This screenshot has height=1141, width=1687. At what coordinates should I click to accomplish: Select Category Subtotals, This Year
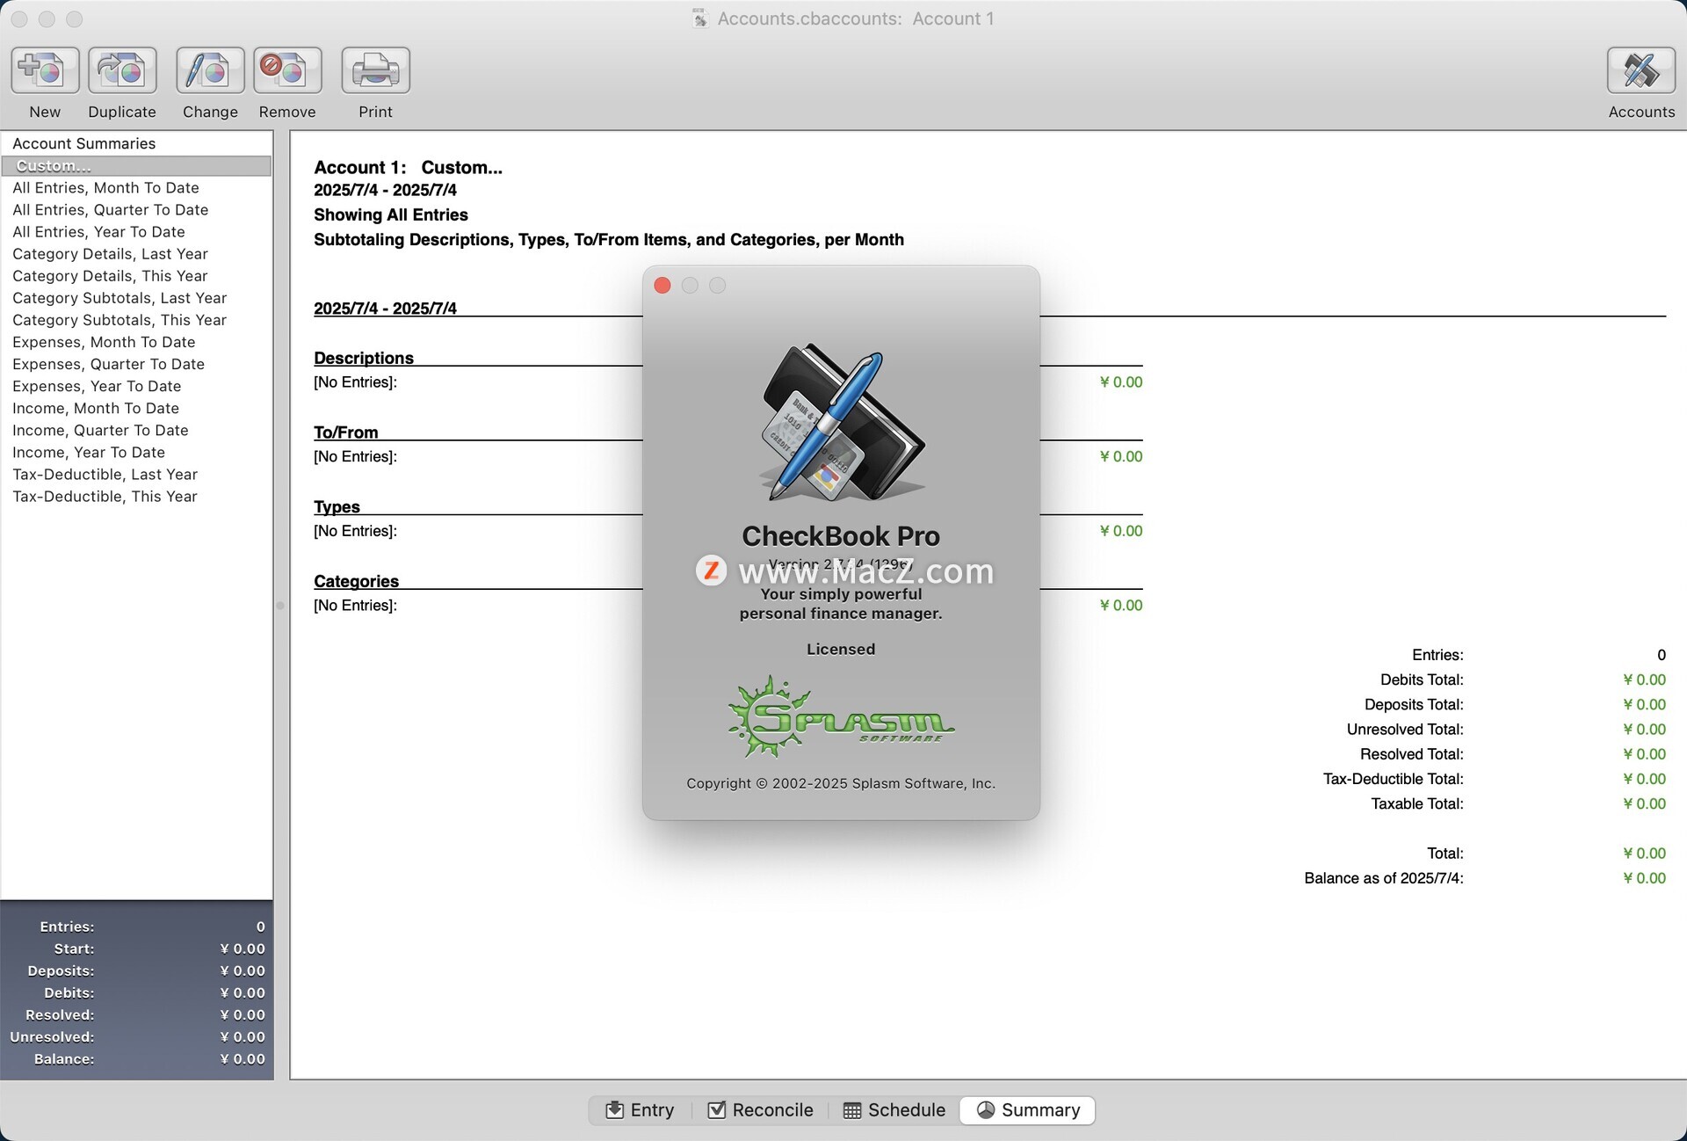[x=136, y=320]
